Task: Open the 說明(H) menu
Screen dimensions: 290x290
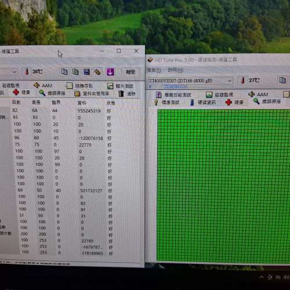Action: (x=175, y=70)
